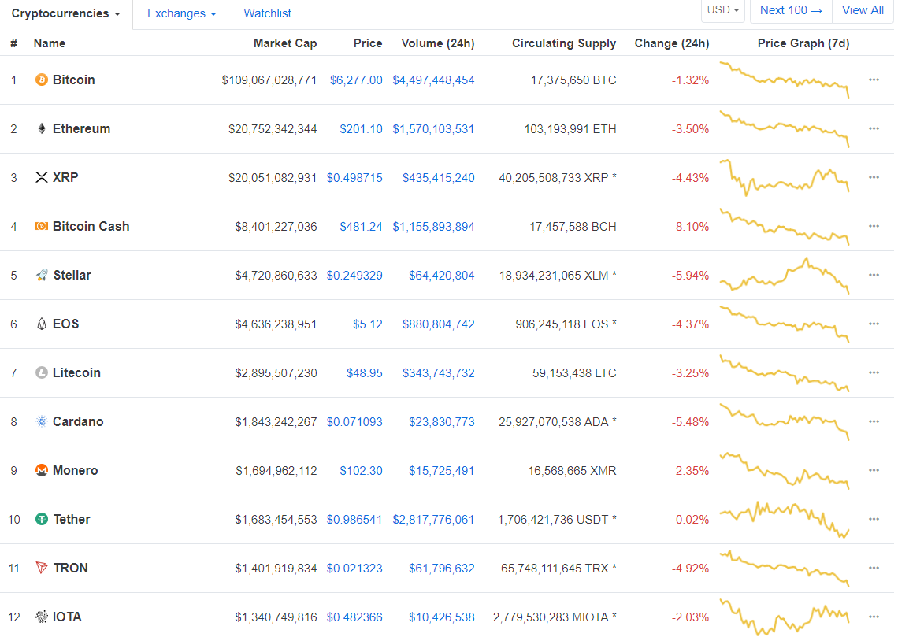
Task: Click EOS volume $880,804,742
Action: [439, 324]
